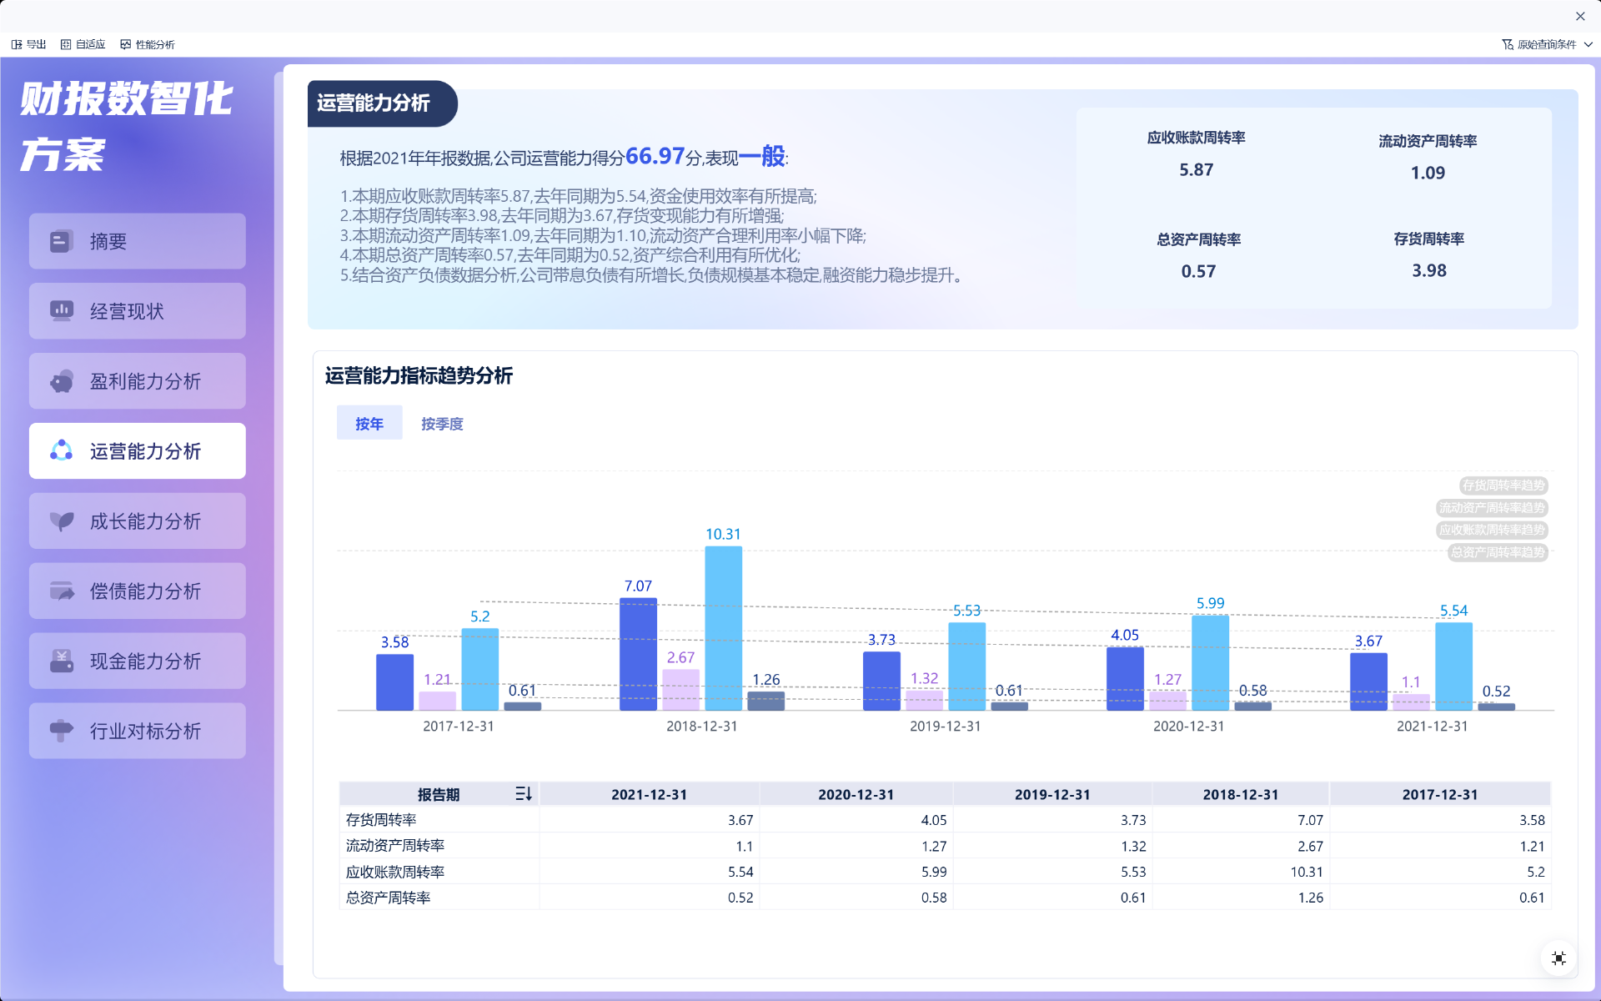Click the 报告期 column sort icon
Viewport: 1601px width, 1001px height.
[x=523, y=794]
